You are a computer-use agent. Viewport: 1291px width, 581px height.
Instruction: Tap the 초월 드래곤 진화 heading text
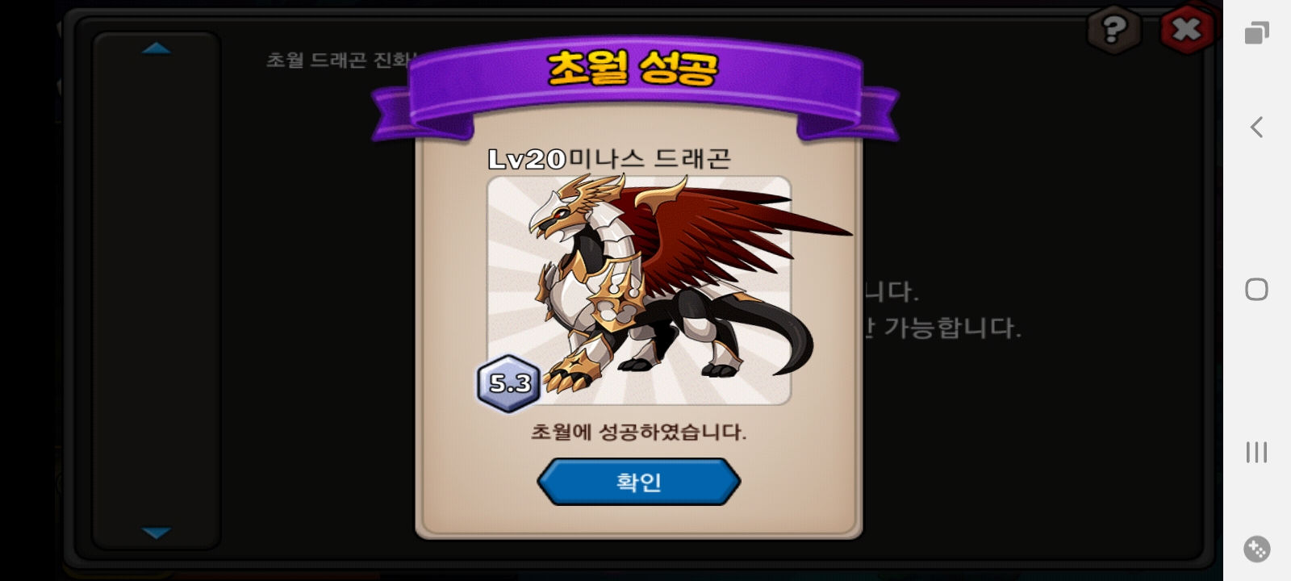[x=341, y=60]
